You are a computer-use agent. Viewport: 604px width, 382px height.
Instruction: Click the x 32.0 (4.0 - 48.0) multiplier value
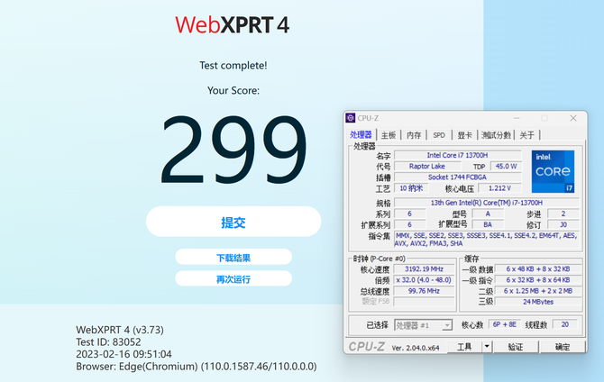424,280
